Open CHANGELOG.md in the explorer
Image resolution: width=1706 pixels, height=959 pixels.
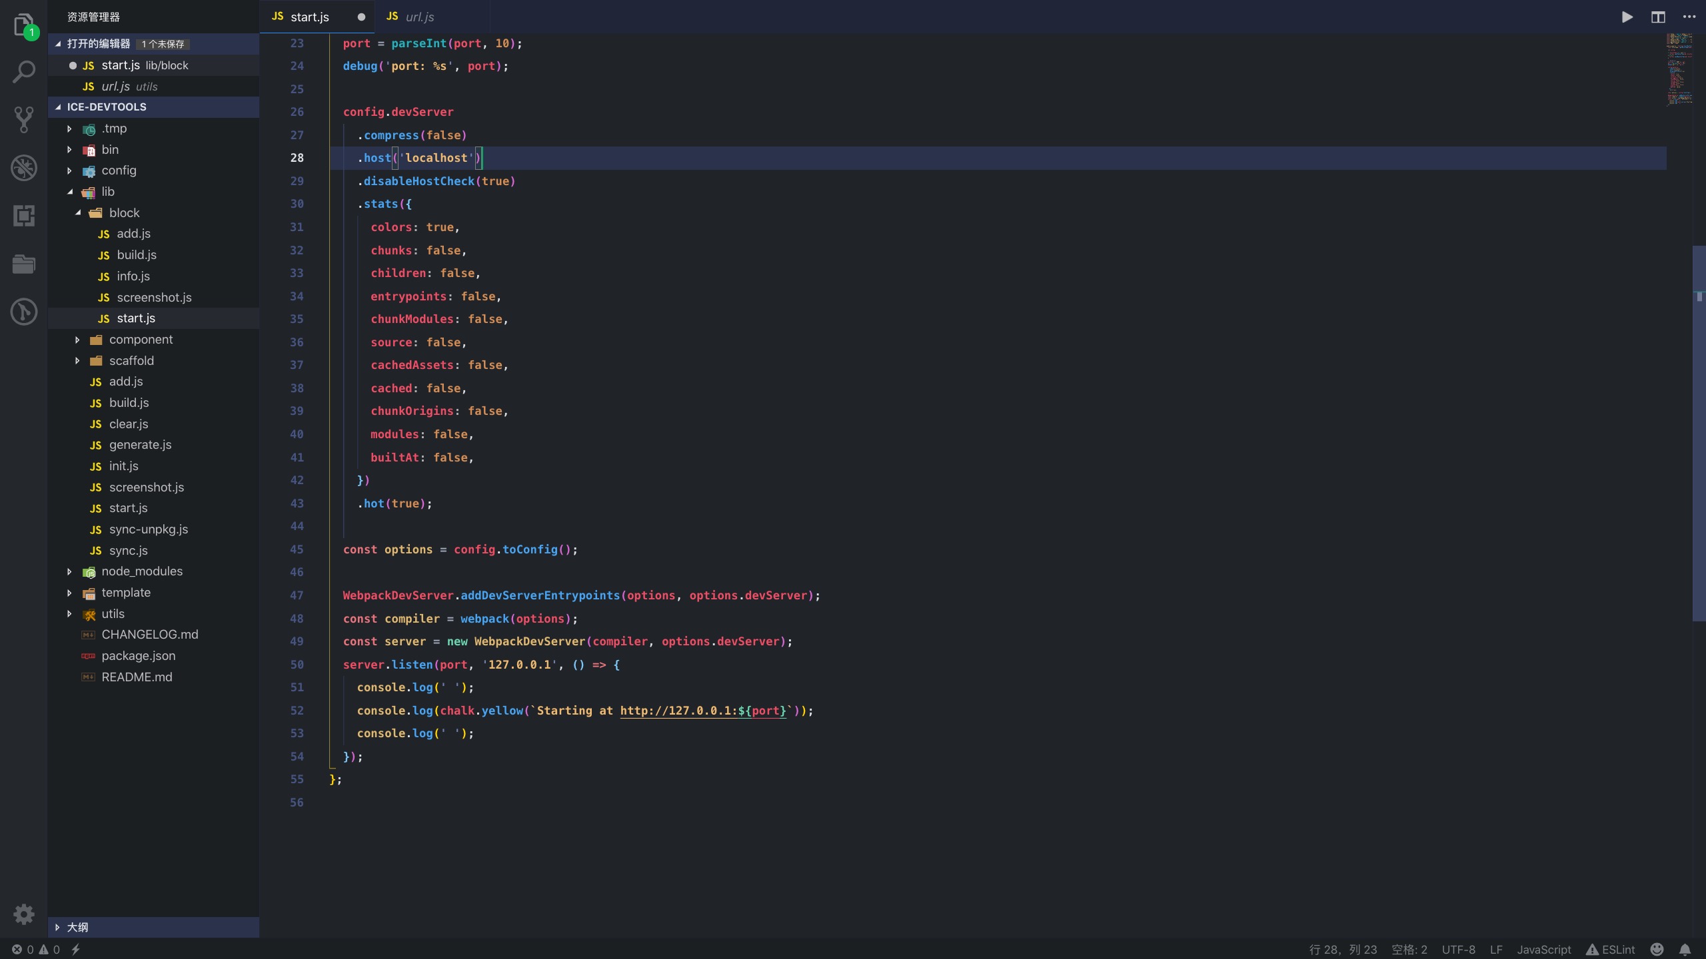click(153, 635)
